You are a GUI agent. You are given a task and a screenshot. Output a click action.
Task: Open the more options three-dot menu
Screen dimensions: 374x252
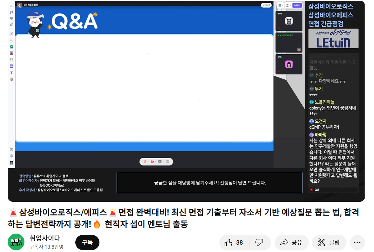coord(357,243)
